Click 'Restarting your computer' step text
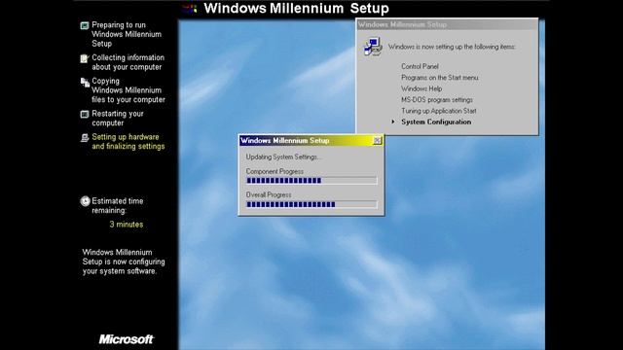 [117, 119]
